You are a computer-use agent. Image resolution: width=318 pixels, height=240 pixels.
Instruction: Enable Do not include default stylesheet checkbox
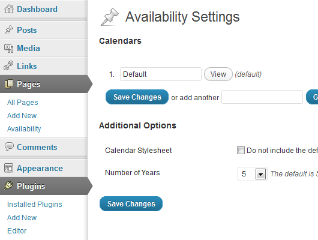(241, 151)
